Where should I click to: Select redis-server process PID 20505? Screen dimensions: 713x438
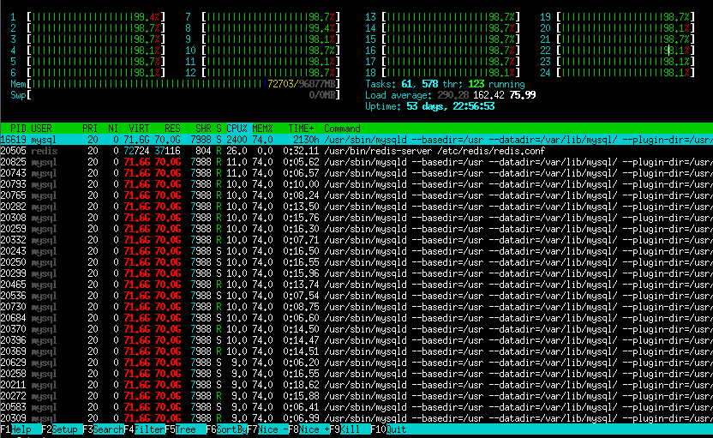point(356,151)
